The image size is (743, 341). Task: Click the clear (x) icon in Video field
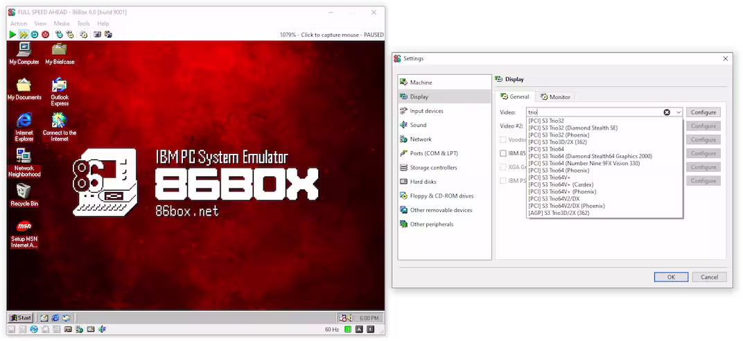pyautogui.click(x=667, y=112)
